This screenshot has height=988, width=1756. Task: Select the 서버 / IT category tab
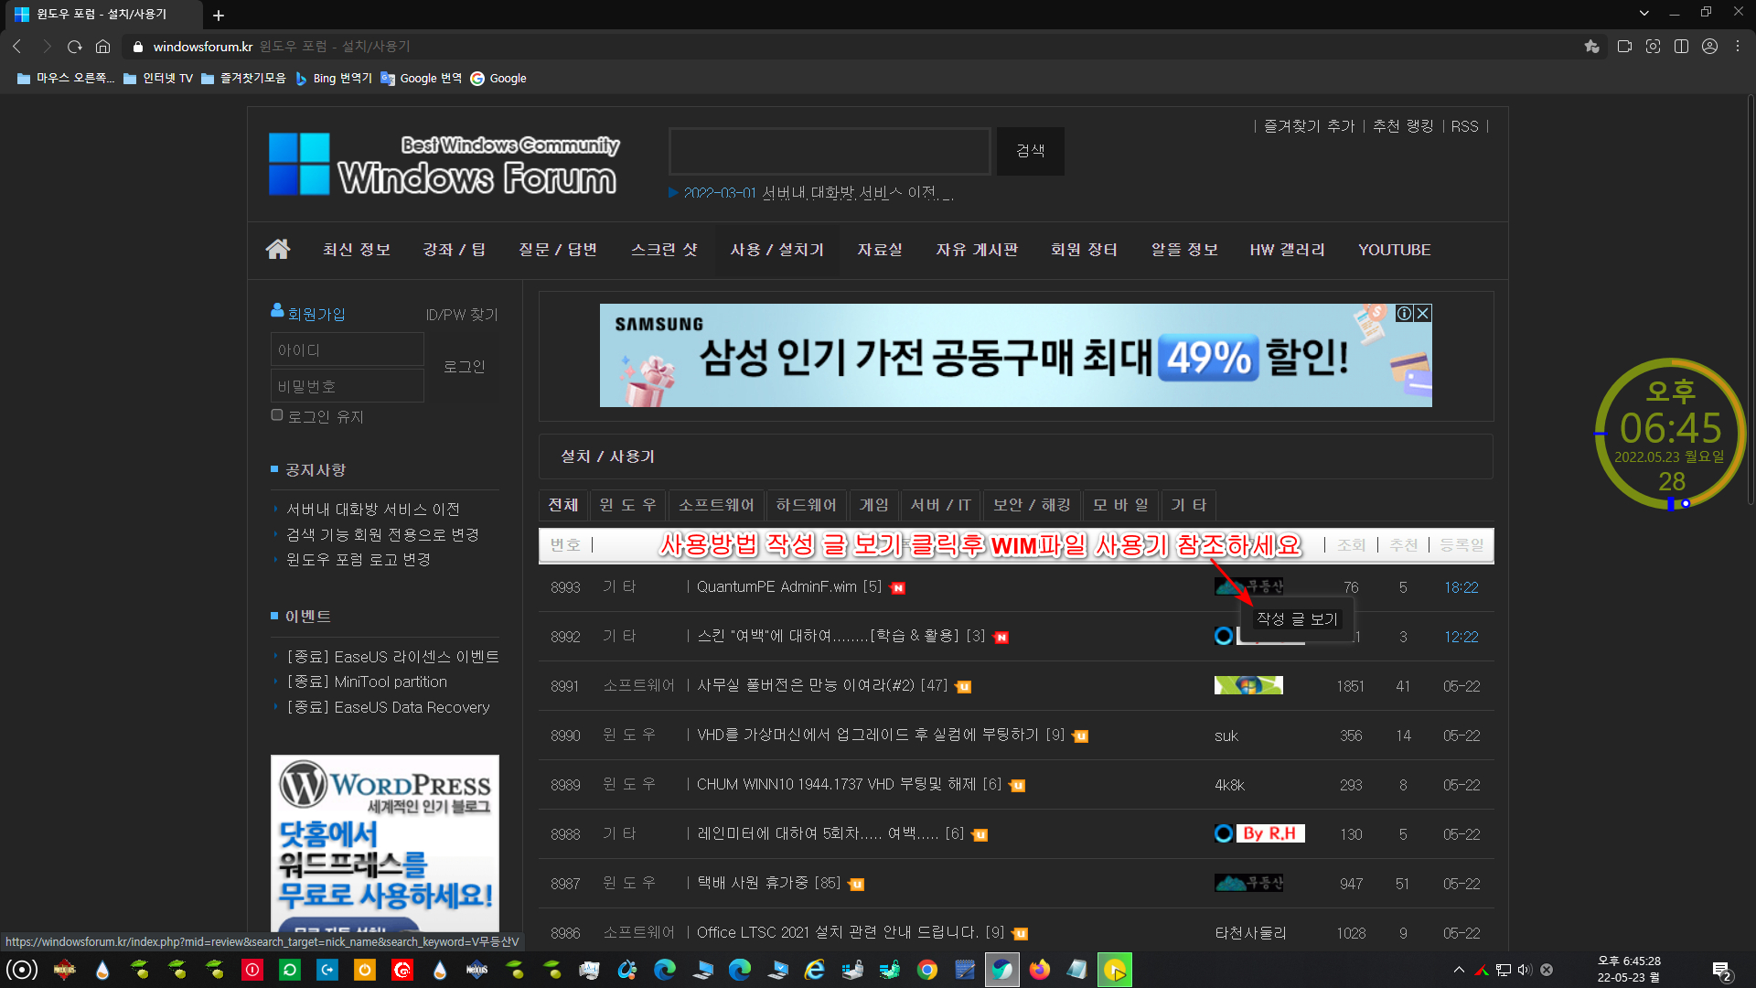click(940, 505)
